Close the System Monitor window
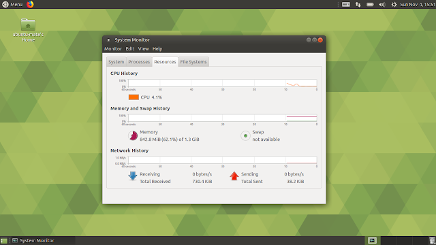The height and width of the screenshot is (245, 436). click(x=320, y=40)
